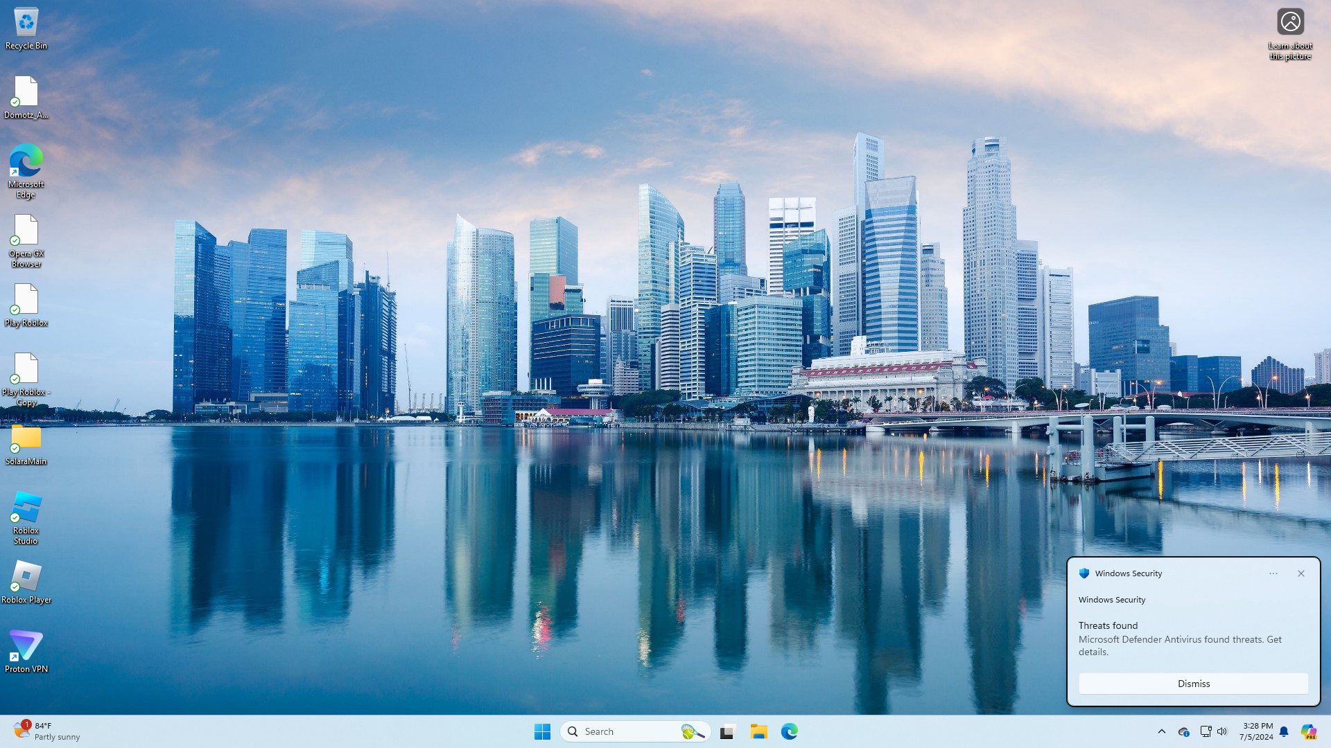This screenshot has width=1331, height=748.
Task: Open the OneDrive tray icon
Action: 1183,731
